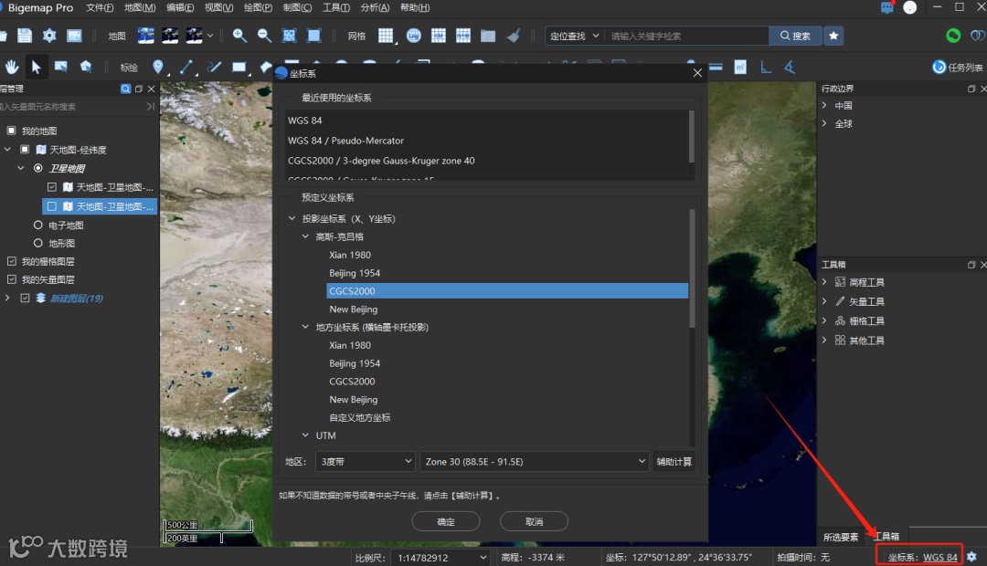The width and height of the screenshot is (987, 566).
Task: Uncheck the first 天地图-卫星地图 layer checkbox
Action: coord(51,187)
